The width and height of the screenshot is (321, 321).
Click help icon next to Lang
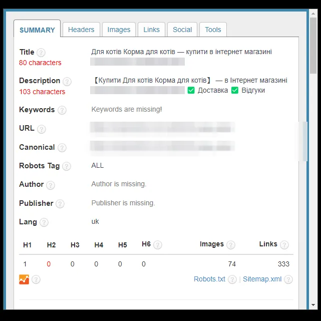coord(44,222)
